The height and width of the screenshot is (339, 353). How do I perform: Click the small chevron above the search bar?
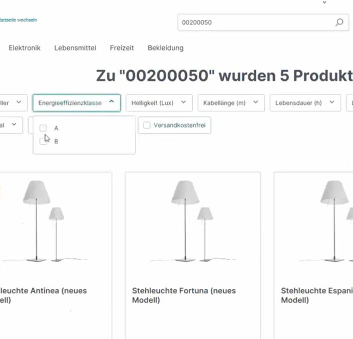click(324, 2)
